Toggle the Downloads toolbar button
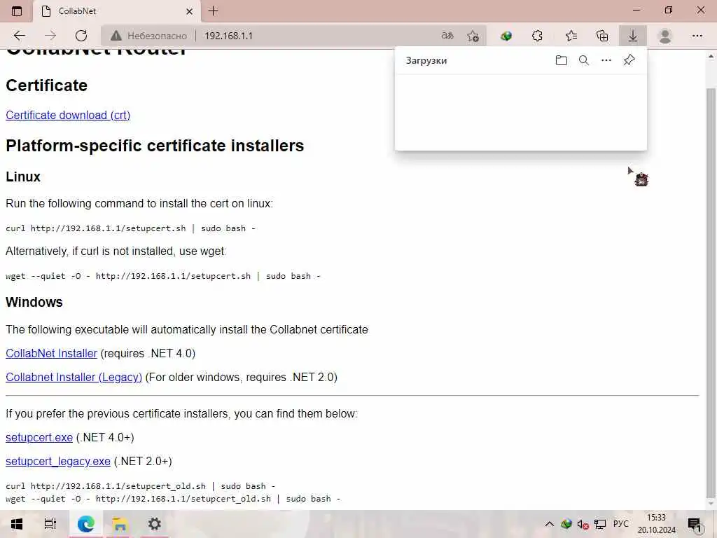717x538 pixels. pos(633,36)
